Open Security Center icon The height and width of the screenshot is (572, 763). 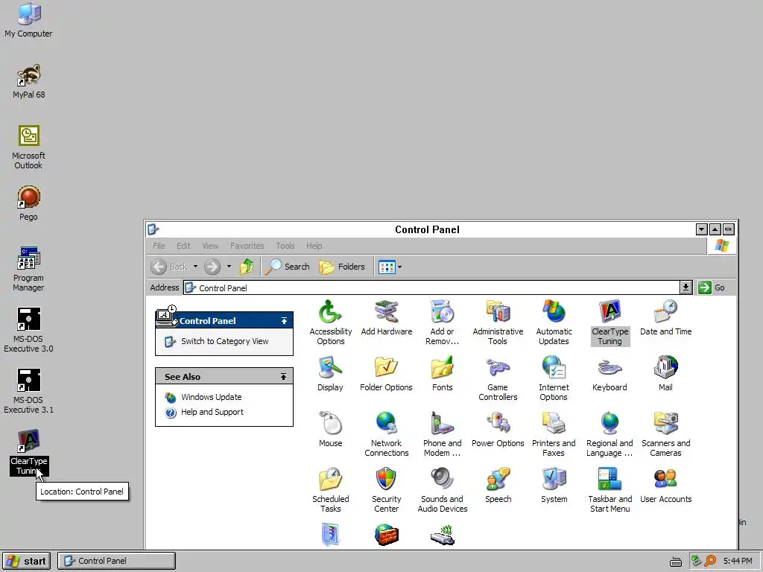[x=387, y=490]
